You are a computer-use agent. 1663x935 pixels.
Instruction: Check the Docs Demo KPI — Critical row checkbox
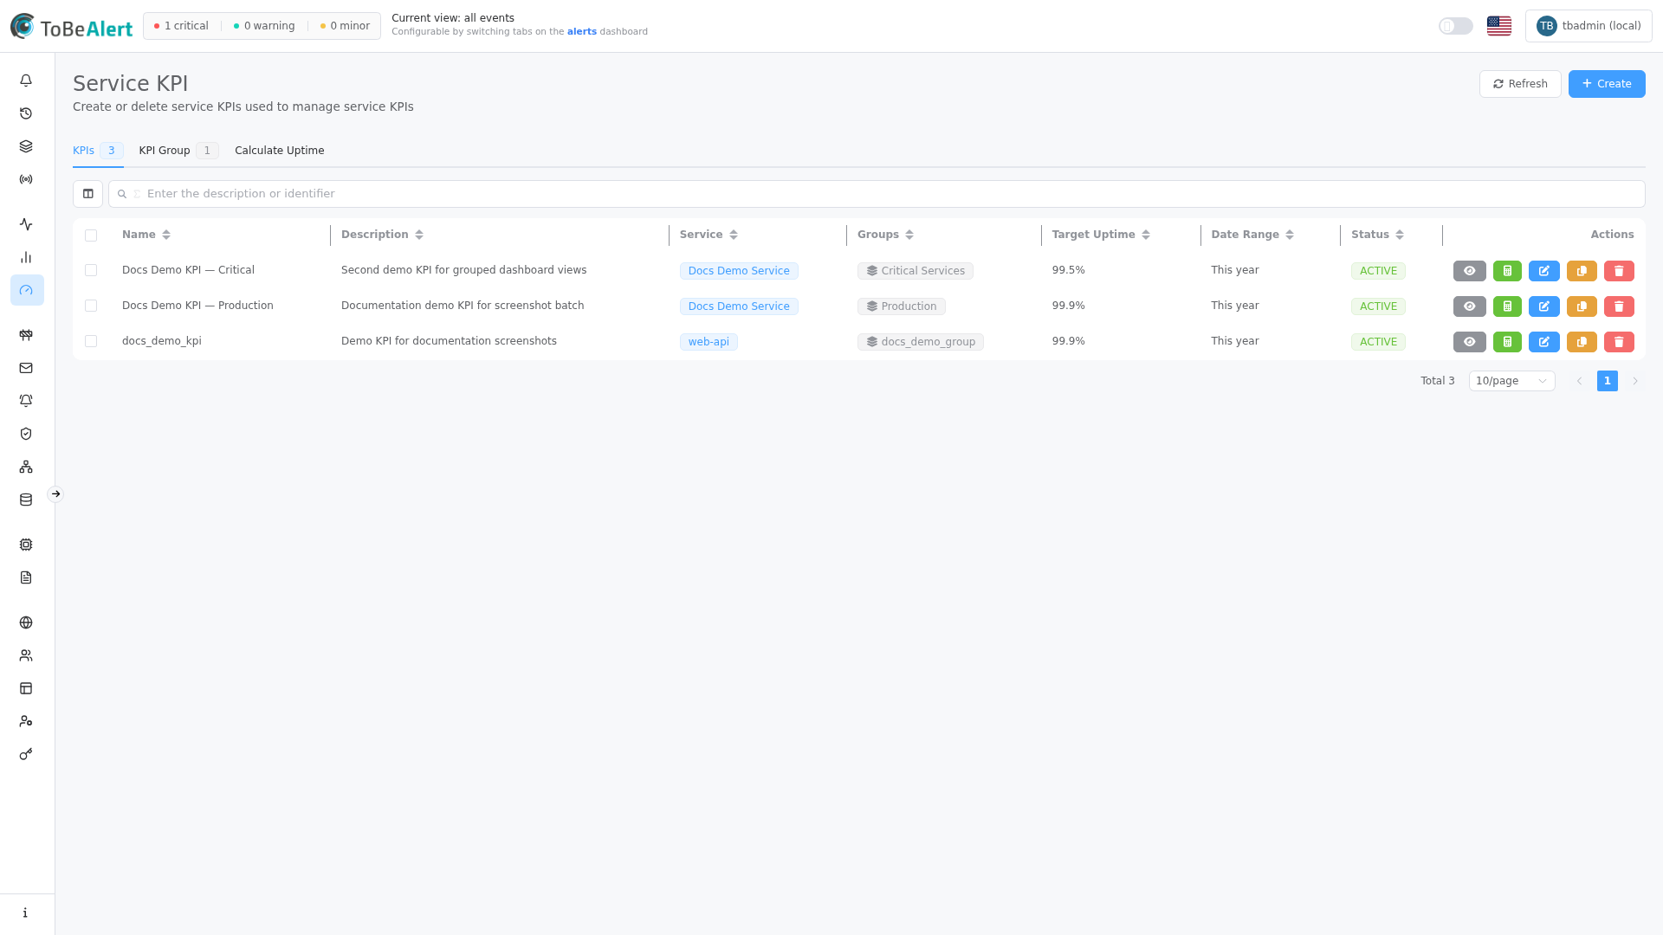91,270
